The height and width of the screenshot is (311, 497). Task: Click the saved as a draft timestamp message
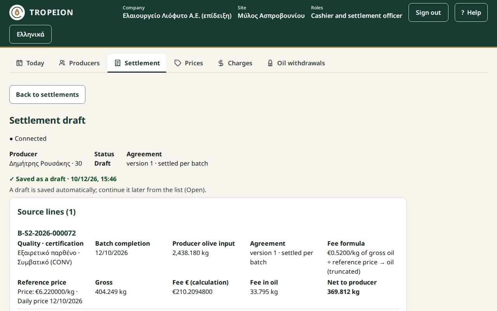(x=63, y=179)
